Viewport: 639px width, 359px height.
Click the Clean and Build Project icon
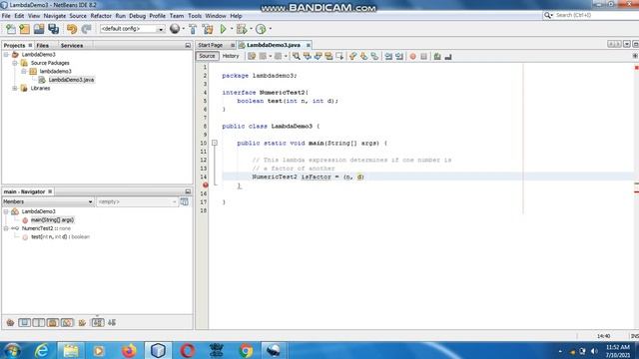208,29
